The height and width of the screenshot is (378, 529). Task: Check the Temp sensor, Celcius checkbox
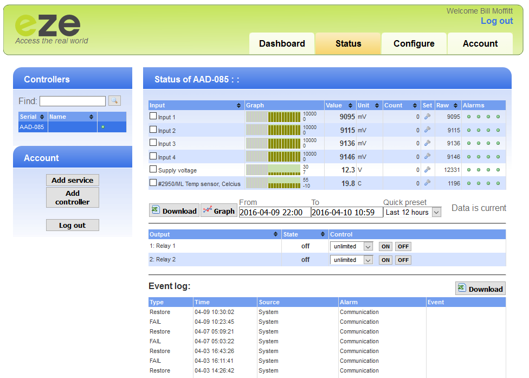pyautogui.click(x=153, y=183)
